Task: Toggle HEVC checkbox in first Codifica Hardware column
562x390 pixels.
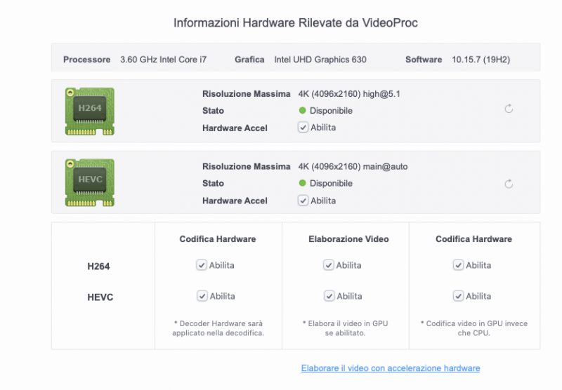Action: (202, 296)
